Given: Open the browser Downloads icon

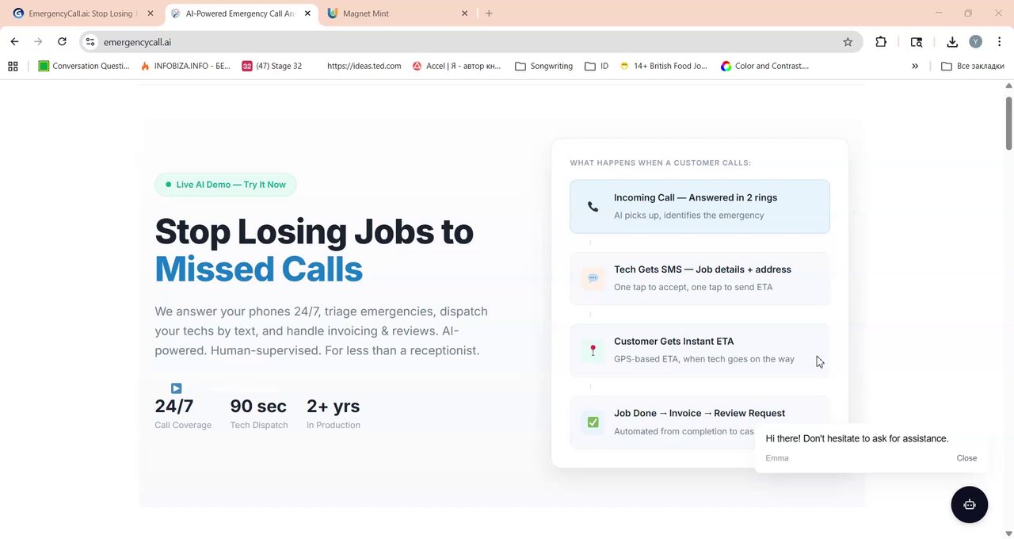Looking at the screenshot, I should [952, 42].
